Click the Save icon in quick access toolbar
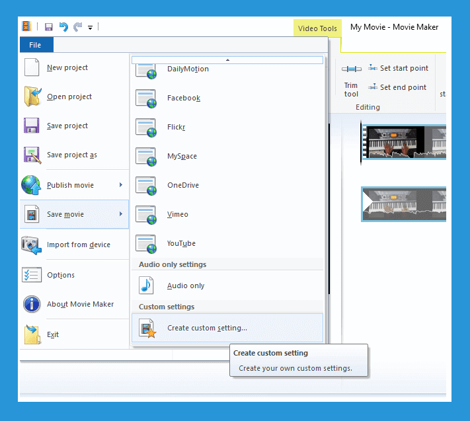 (x=48, y=27)
